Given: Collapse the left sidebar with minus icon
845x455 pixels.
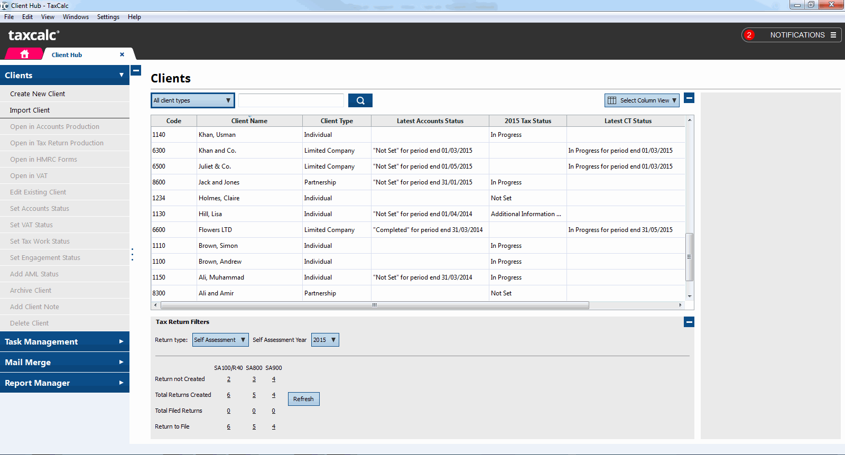Looking at the screenshot, I should coord(136,70).
